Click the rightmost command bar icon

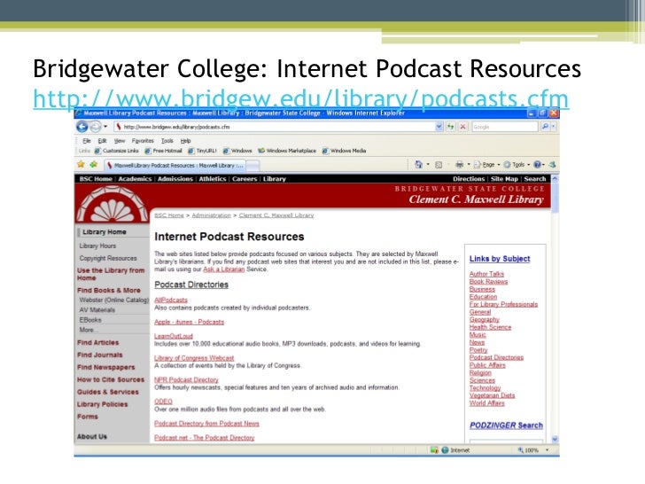click(x=553, y=165)
